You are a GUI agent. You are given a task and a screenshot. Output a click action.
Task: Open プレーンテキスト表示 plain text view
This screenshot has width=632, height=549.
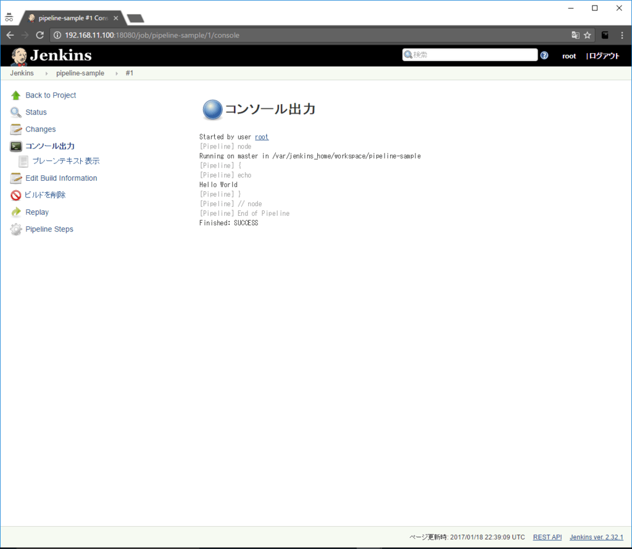coord(65,162)
